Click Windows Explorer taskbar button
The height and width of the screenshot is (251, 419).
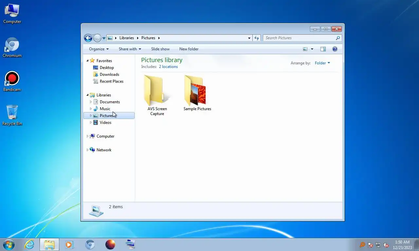(49, 244)
